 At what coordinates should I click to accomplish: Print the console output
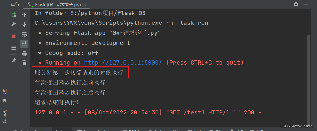pyautogui.click(x=24, y=53)
